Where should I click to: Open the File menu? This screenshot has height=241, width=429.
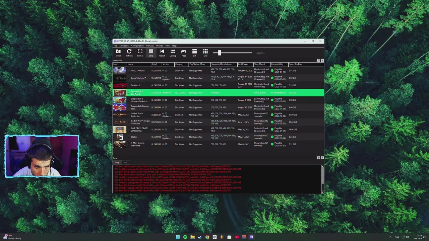(x=115, y=46)
